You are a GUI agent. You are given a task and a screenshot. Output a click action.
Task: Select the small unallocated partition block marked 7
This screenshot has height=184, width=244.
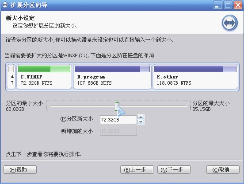(11, 76)
